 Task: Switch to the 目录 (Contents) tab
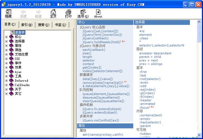click(x=10, y=24)
